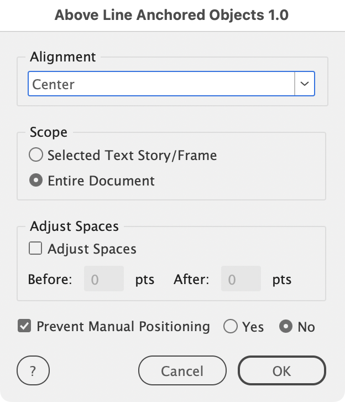Click the Before: label text

point(50,280)
